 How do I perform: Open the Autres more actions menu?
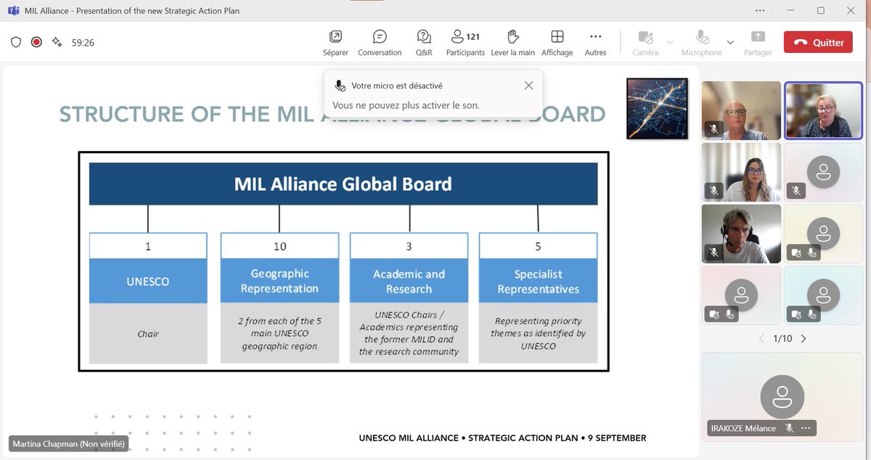tap(595, 43)
